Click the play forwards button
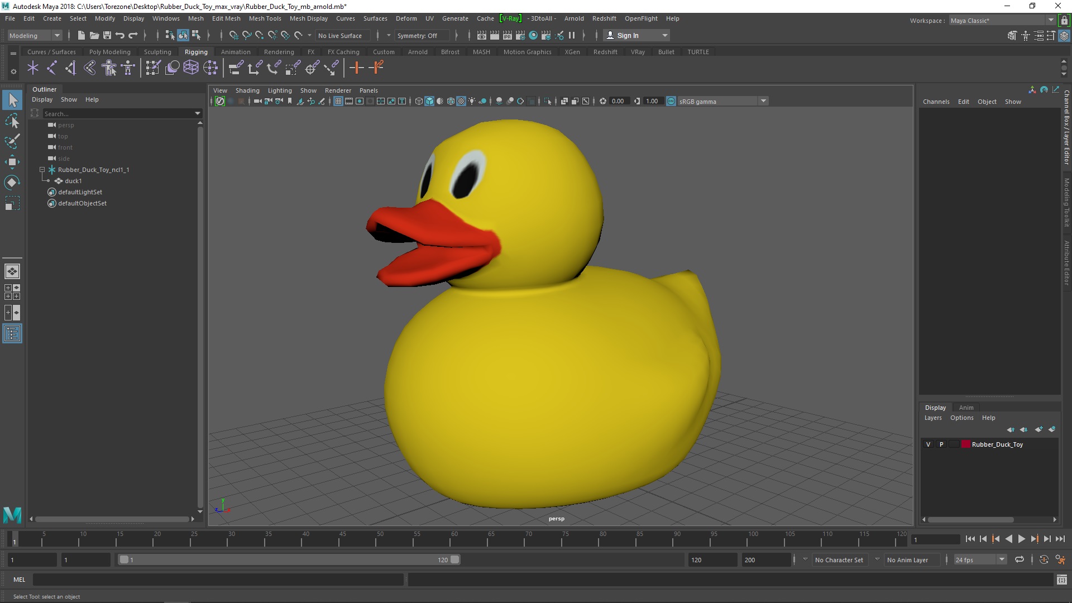Viewport: 1072px width, 603px height. pyautogui.click(x=1021, y=539)
